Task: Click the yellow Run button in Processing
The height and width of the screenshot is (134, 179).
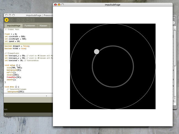Action: (x=7, y=20)
